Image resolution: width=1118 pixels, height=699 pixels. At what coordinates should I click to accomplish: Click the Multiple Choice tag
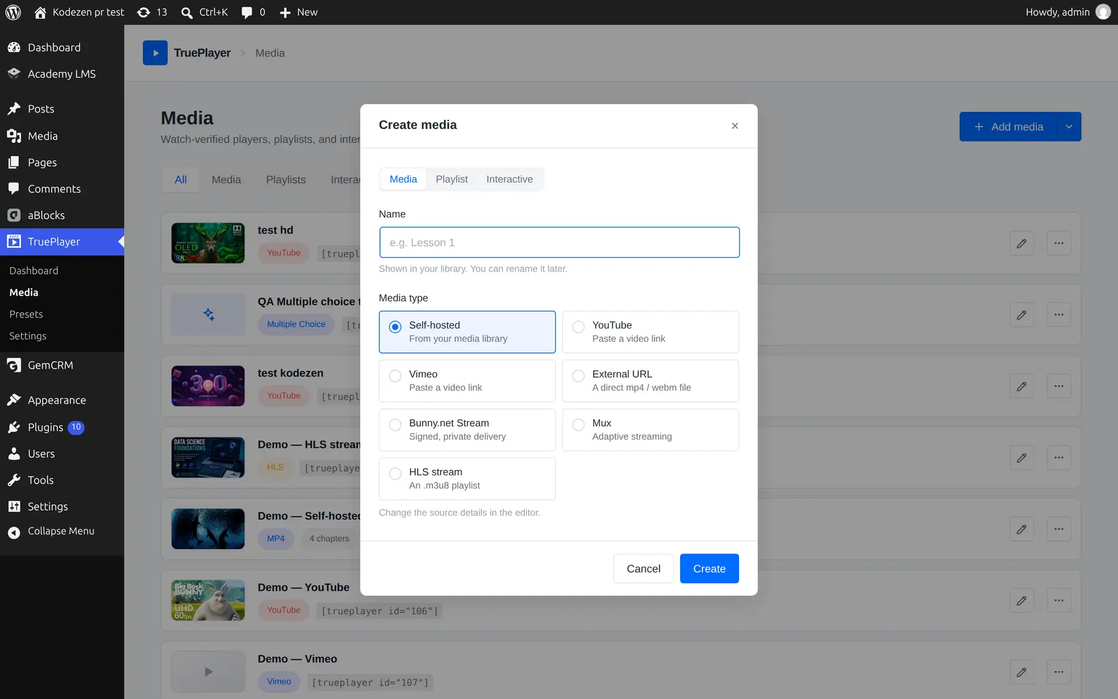296,324
